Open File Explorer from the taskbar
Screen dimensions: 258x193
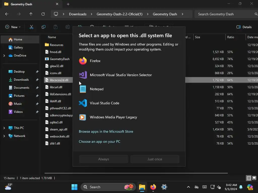click(x=142, y=187)
